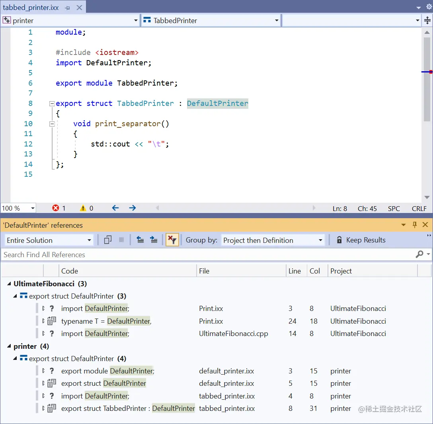Collapse DefaultPrinter (3) definition group

coord(15,296)
